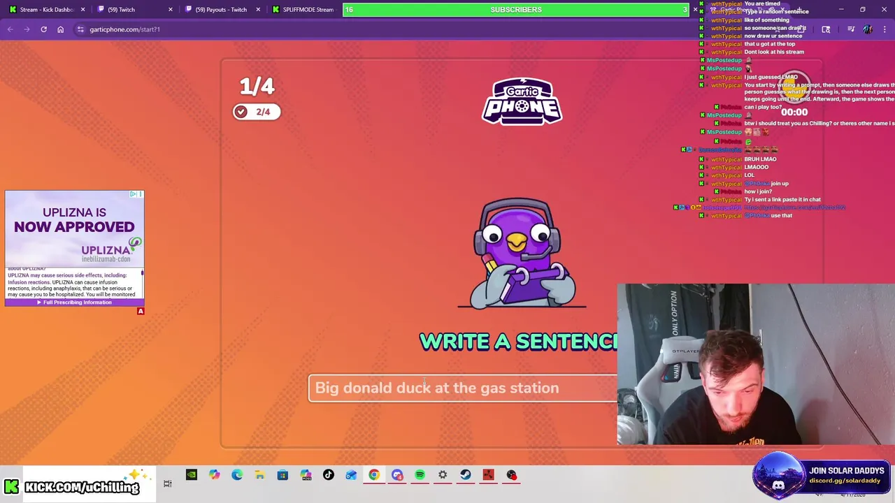Open TikTok from the taskbar
895x503 pixels.
(x=328, y=475)
